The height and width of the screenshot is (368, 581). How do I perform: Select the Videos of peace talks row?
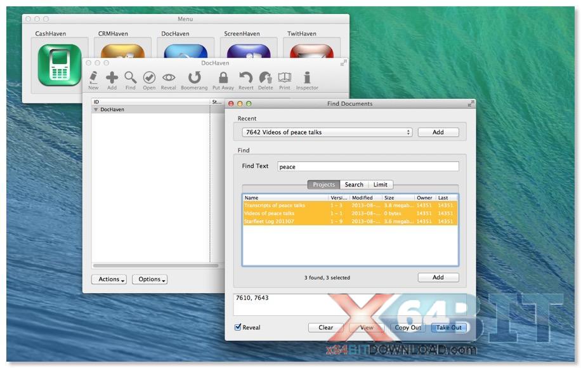(350, 213)
